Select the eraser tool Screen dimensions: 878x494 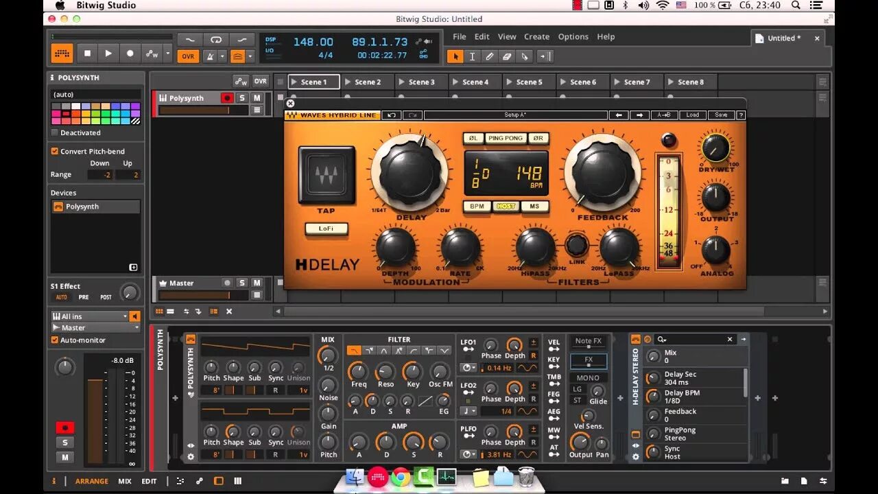click(508, 56)
